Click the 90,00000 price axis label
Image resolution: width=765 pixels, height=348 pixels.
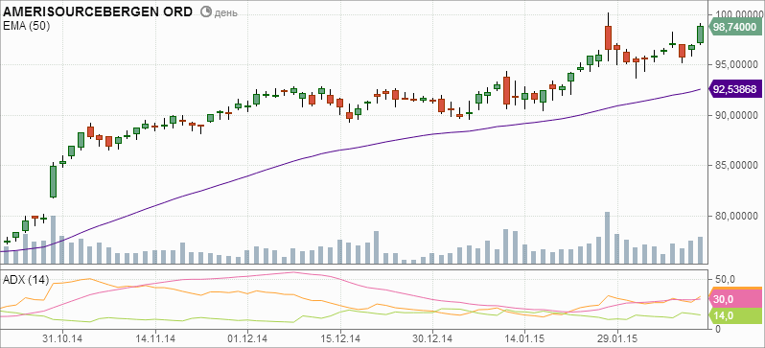(x=736, y=115)
